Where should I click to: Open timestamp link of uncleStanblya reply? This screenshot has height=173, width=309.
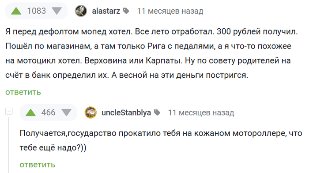coord(201,113)
